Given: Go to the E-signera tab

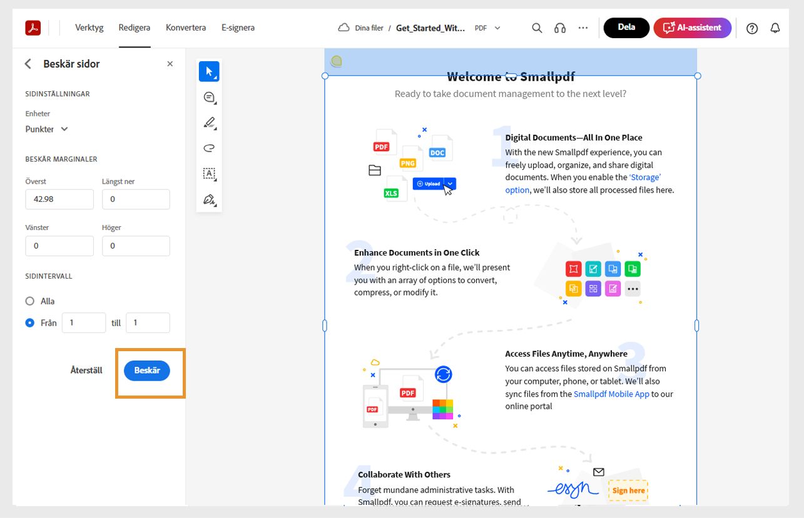Looking at the screenshot, I should (238, 27).
